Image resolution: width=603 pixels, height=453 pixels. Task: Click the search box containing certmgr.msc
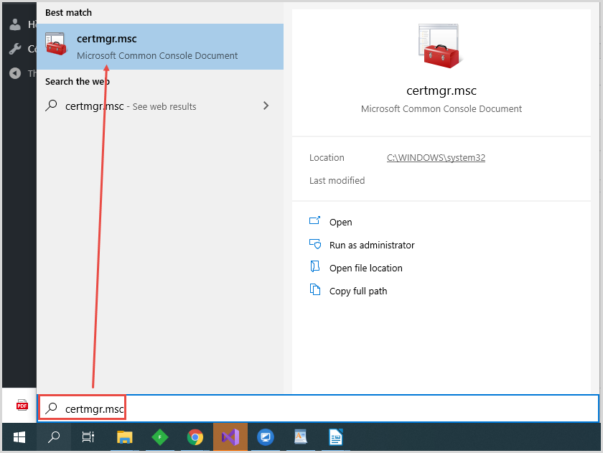pos(318,408)
